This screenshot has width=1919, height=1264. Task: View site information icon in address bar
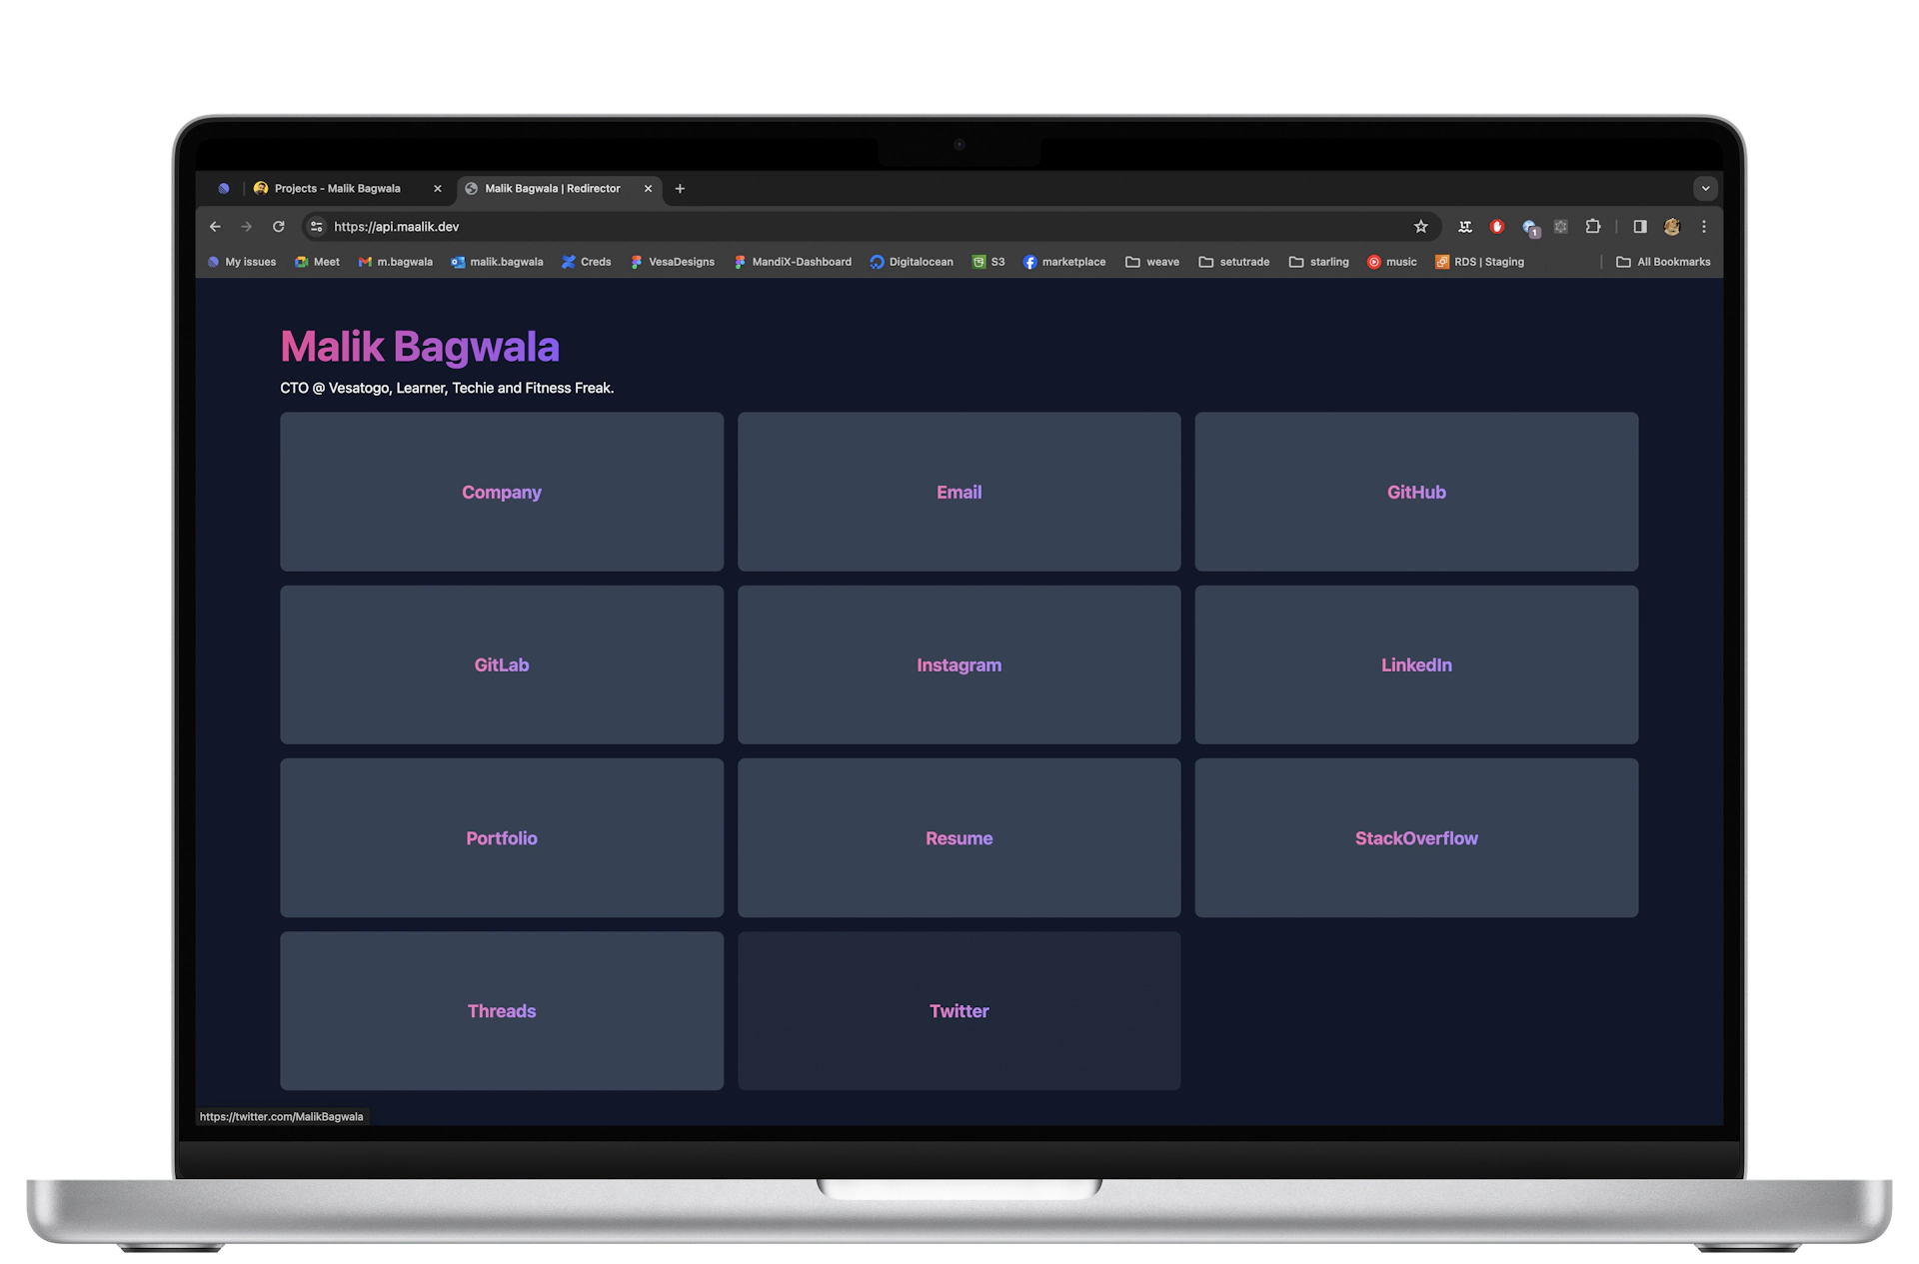point(317,227)
